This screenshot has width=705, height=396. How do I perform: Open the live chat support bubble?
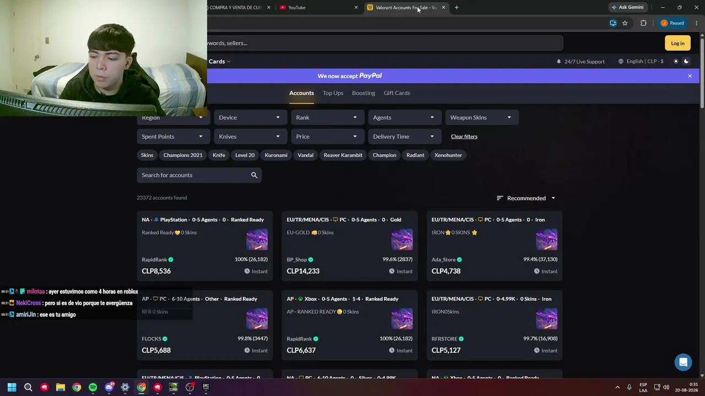tap(684, 362)
